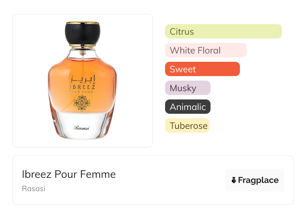Select the White Floral accord bar
This screenshot has width=306, height=217.
[x=206, y=50]
